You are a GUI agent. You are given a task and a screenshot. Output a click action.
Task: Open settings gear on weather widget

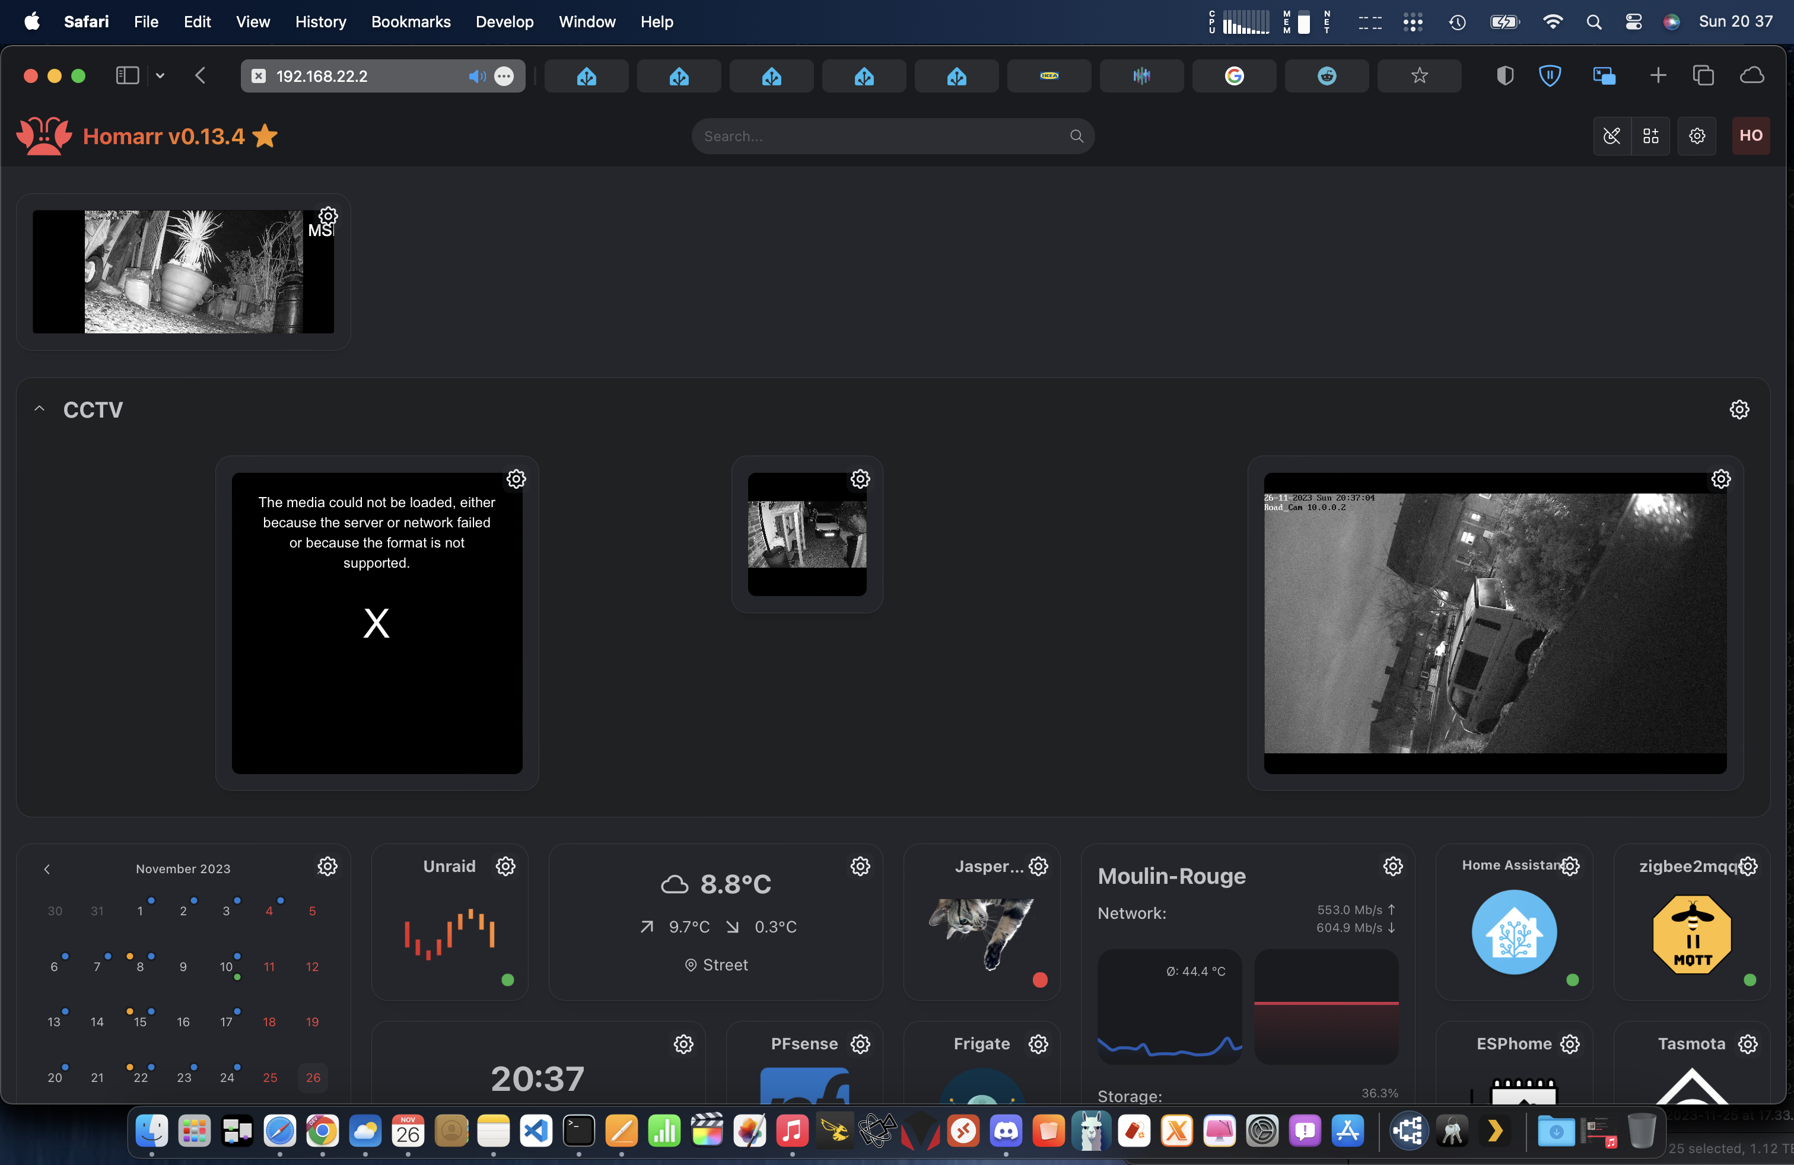coord(860,867)
